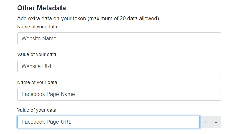Click empty area right of 'Website Name' text
Viewport: 243px width, 134px height.
pyautogui.click(x=140, y=39)
